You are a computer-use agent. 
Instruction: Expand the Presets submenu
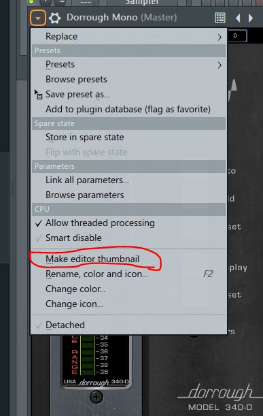coord(128,65)
